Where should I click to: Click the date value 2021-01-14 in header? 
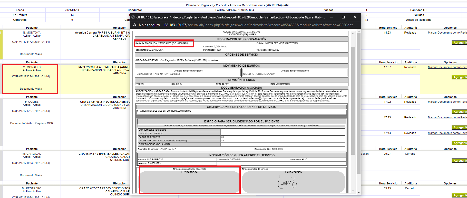pos(72,10)
